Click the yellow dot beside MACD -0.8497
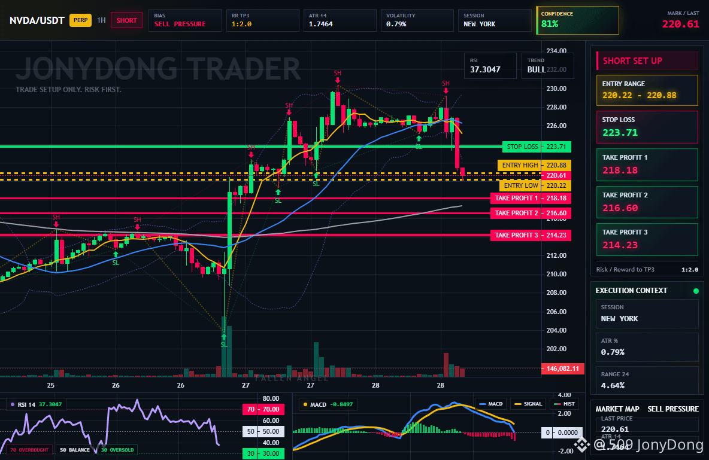709x460 pixels. tap(305, 404)
